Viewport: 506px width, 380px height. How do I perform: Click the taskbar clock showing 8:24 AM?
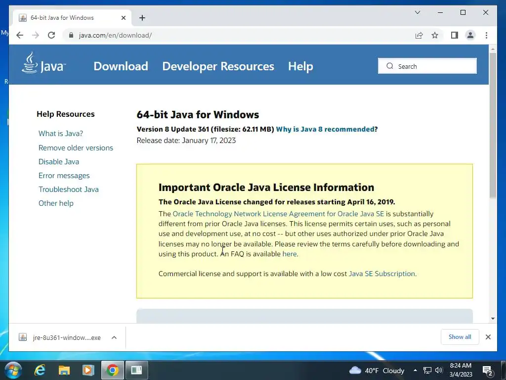(461, 370)
